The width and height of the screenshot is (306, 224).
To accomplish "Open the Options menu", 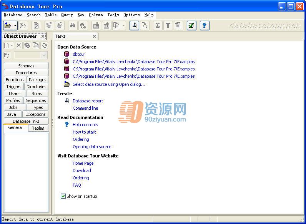I will tap(131, 15).
